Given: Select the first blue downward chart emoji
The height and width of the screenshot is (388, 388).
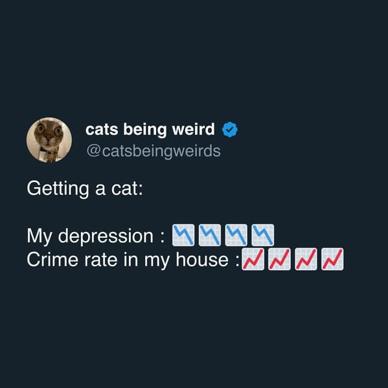Looking at the screenshot, I should click(x=183, y=235).
